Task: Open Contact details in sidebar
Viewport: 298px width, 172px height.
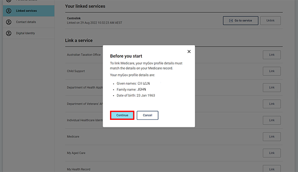Action: 29,22
